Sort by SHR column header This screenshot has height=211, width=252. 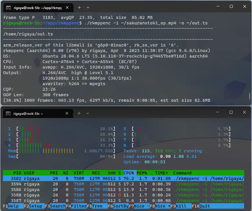point(112,173)
